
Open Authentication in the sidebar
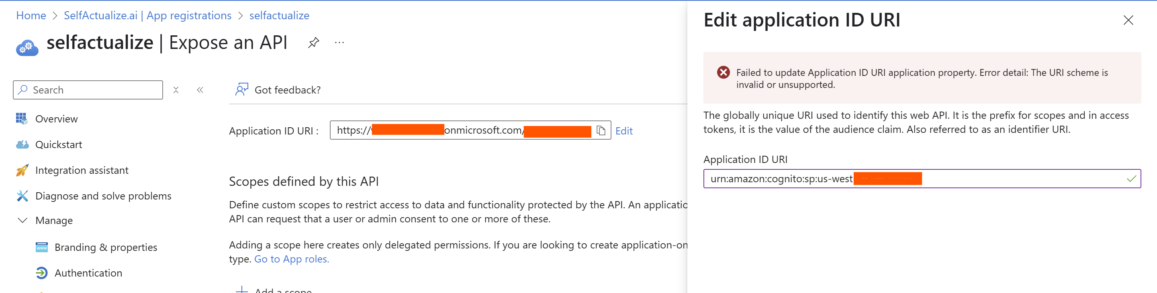[88, 273]
